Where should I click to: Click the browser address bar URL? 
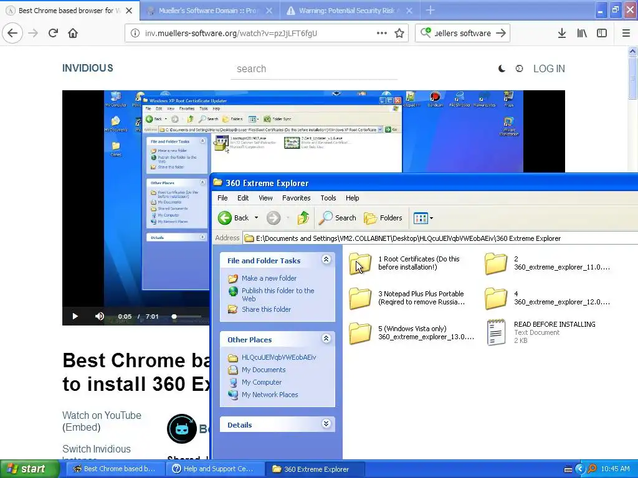click(231, 34)
